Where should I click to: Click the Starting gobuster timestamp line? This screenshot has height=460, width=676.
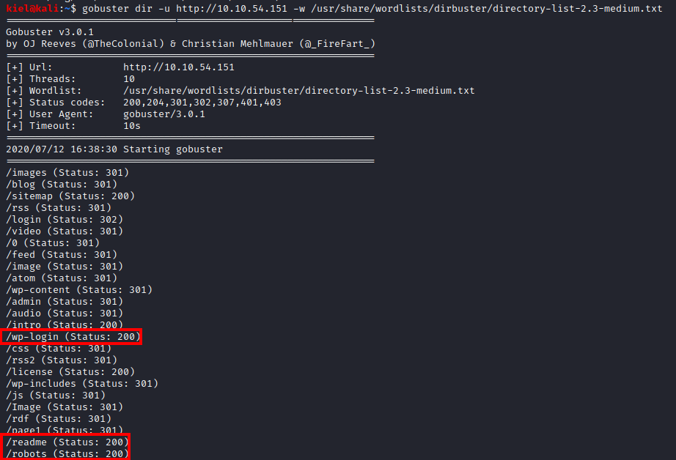click(x=114, y=149)
